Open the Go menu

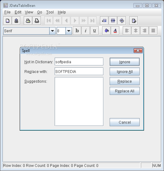coord(40,12)
